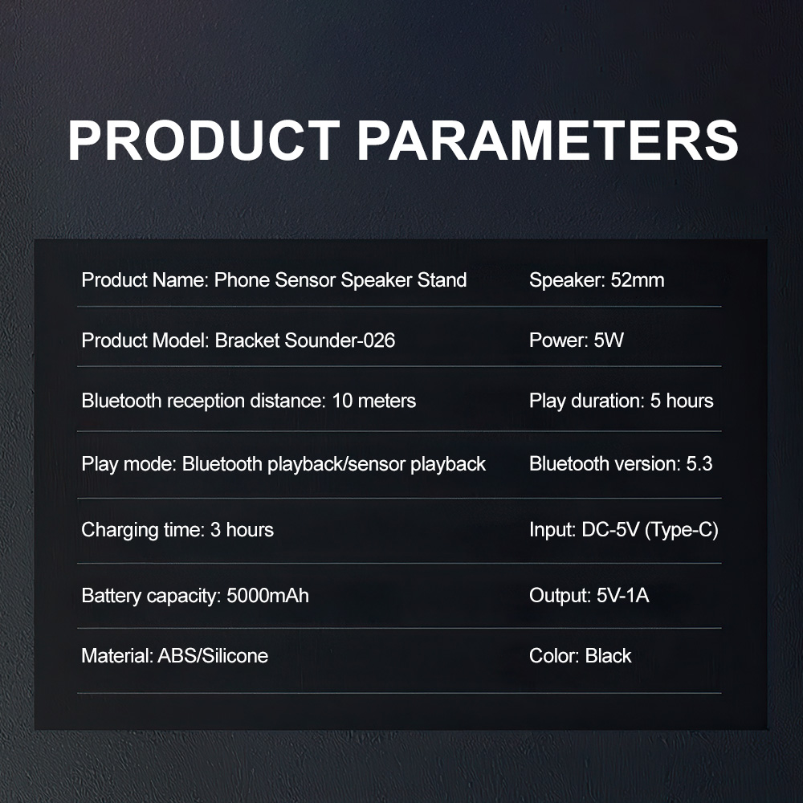Click the Product Model: Bracket Sounder-026 line
This screenshot has width=803, height=803.
(238, 340)
